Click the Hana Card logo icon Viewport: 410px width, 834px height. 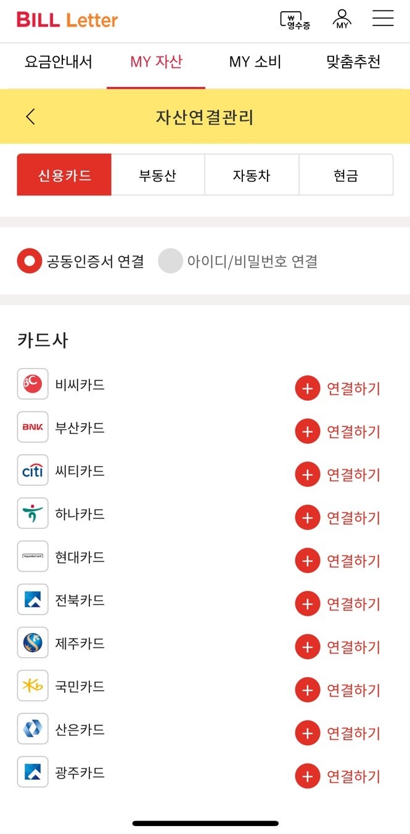[x=32, y=513]
